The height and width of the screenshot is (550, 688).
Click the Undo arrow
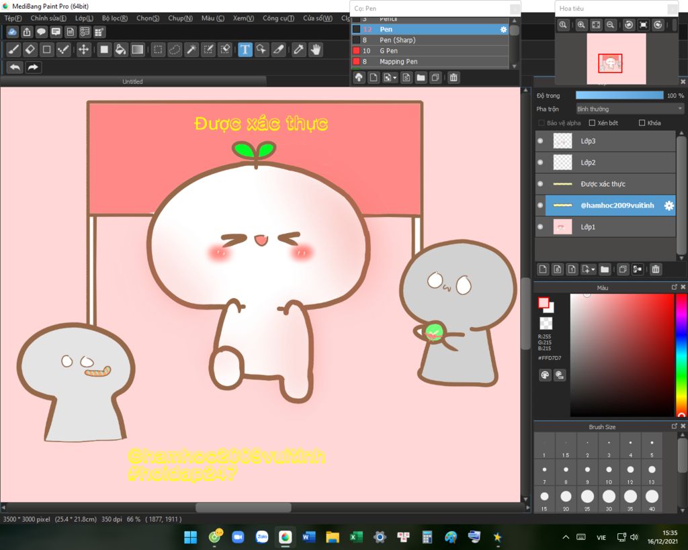click(x=15, y=67)
